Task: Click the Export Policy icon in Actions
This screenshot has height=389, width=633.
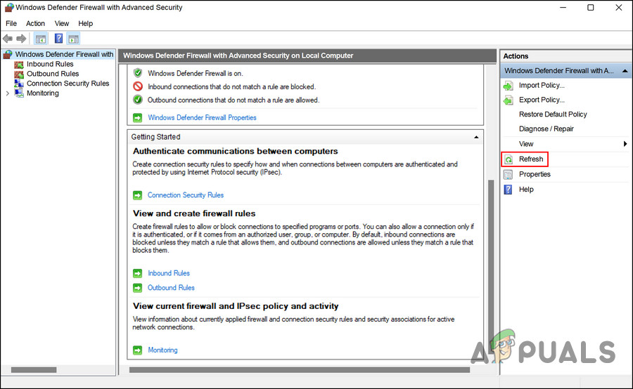Action: point(509,100)
